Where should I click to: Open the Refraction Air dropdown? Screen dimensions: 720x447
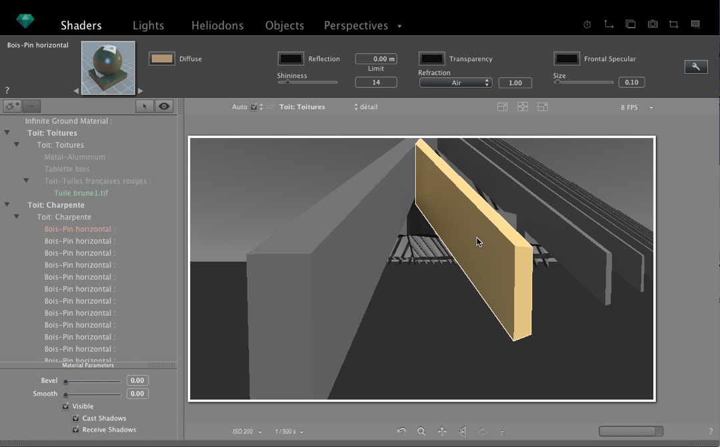456,83
